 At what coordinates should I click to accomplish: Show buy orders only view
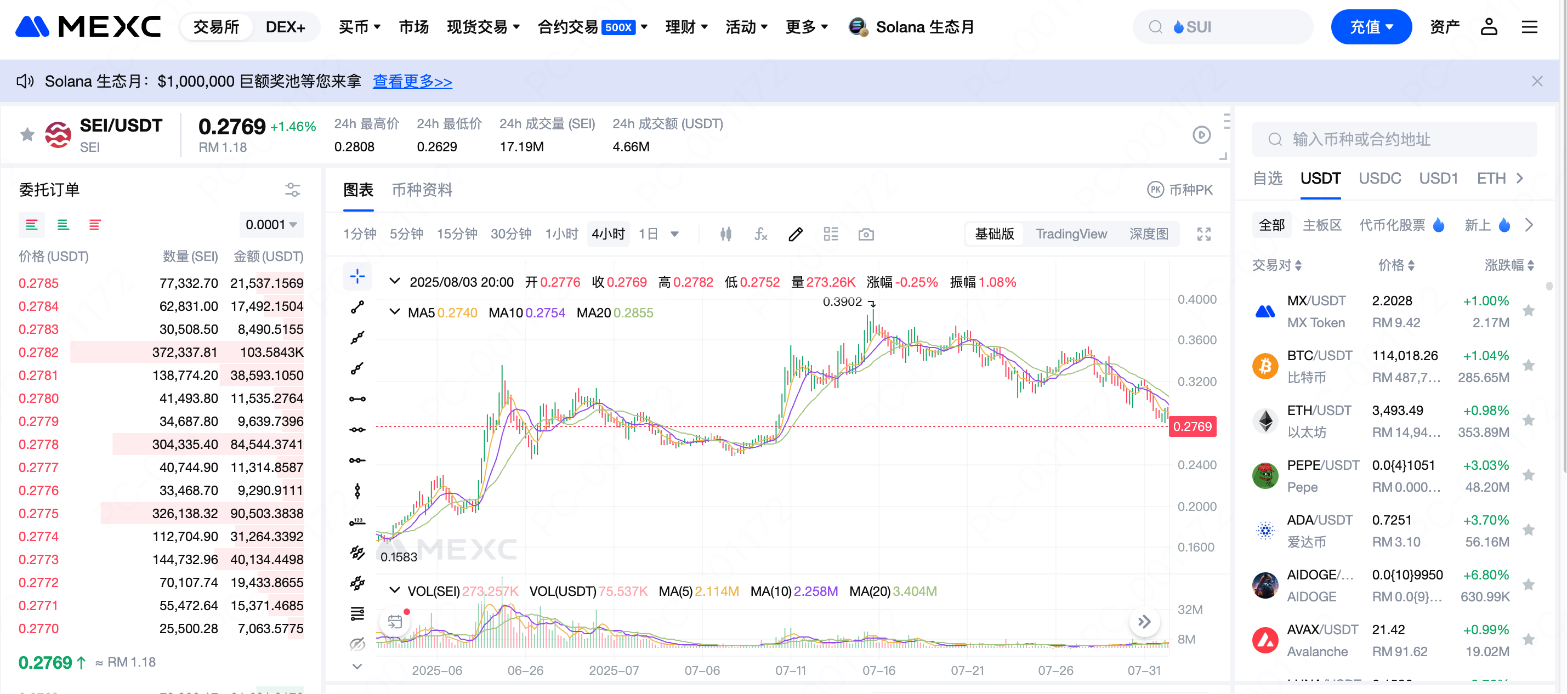pos(63,225)
